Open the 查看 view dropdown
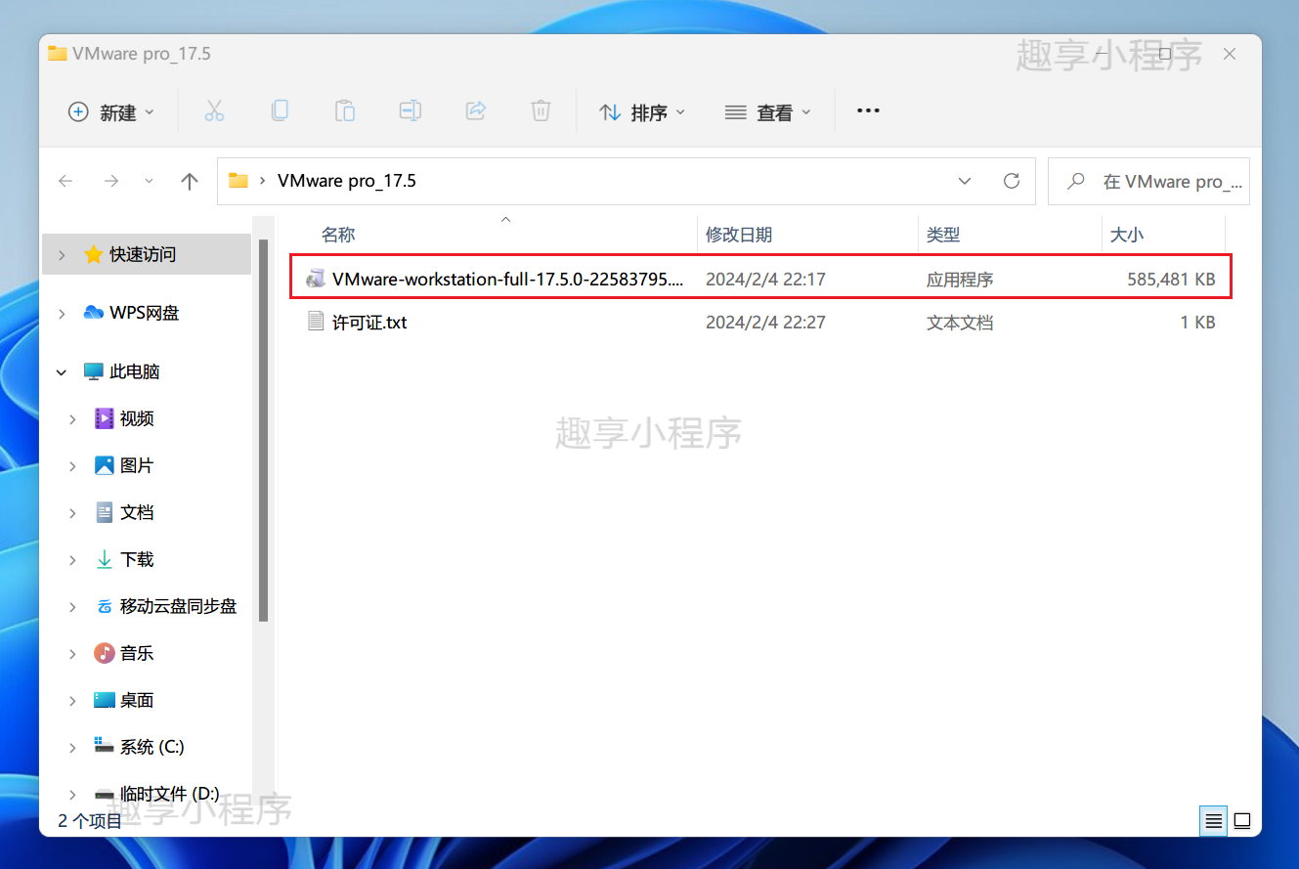Viewport: 1299px width, 869px height. pos(768,112)
